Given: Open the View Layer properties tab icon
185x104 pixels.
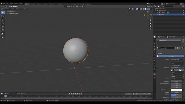Looking at the screenshot, I should (x=154, y=49).
